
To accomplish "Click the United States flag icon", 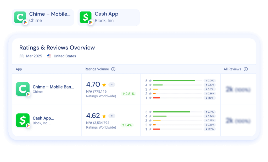I will coord(49,56).
